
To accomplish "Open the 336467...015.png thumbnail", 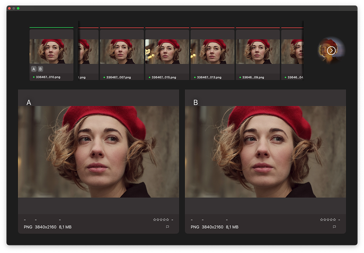I will coord(167,52).
